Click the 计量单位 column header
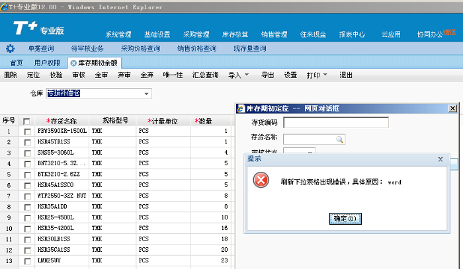463x269 pixels. [163, 121]
